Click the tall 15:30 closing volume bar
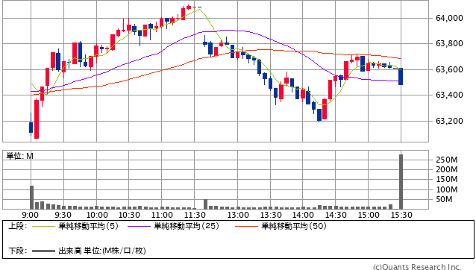Image resolution: width=476 pixels, height=270 pixels. (x=401, y=182)
